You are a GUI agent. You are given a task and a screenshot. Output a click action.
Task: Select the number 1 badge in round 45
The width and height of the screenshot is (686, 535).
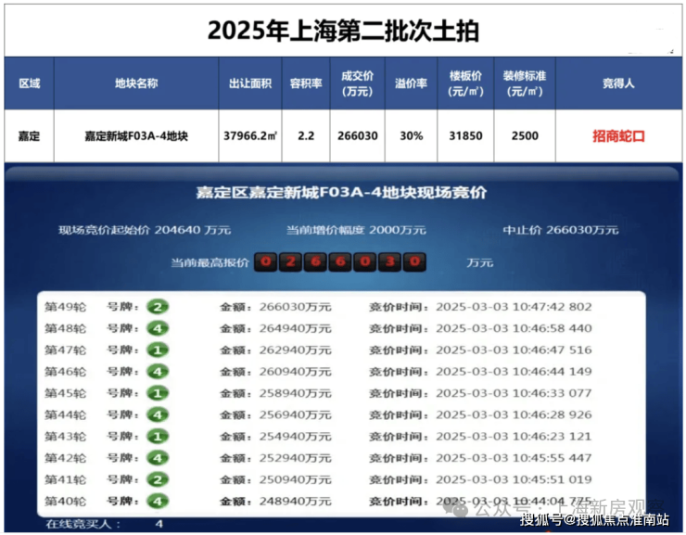click(159, 393)
